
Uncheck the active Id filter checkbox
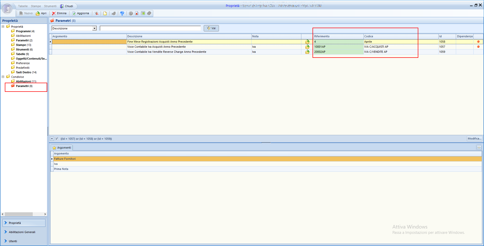(x=57, y=139)
